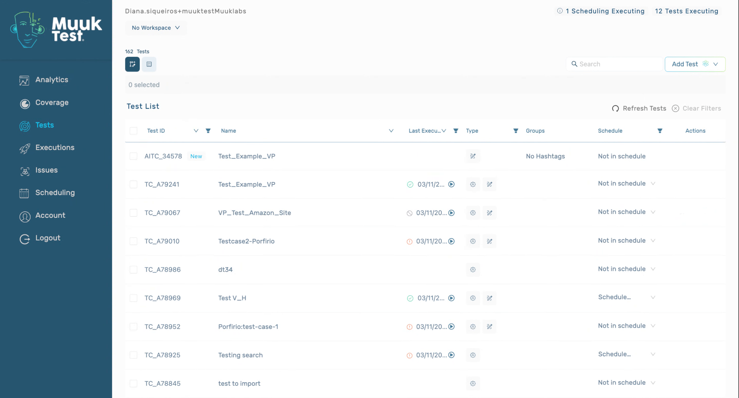Image resolution: width=739 pixels, height=398 pixels.
Task: Switch to list view icon
Action: click(149, 64)
